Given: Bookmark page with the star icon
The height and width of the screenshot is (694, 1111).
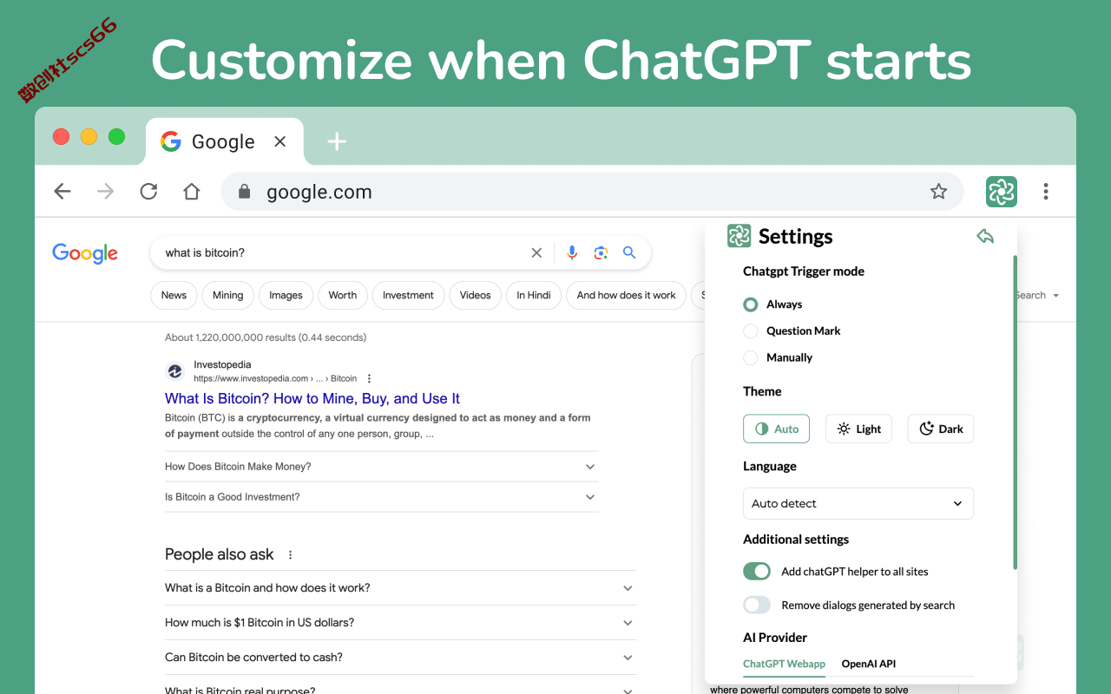Looking at the screenshot, I should click(938, 192).
